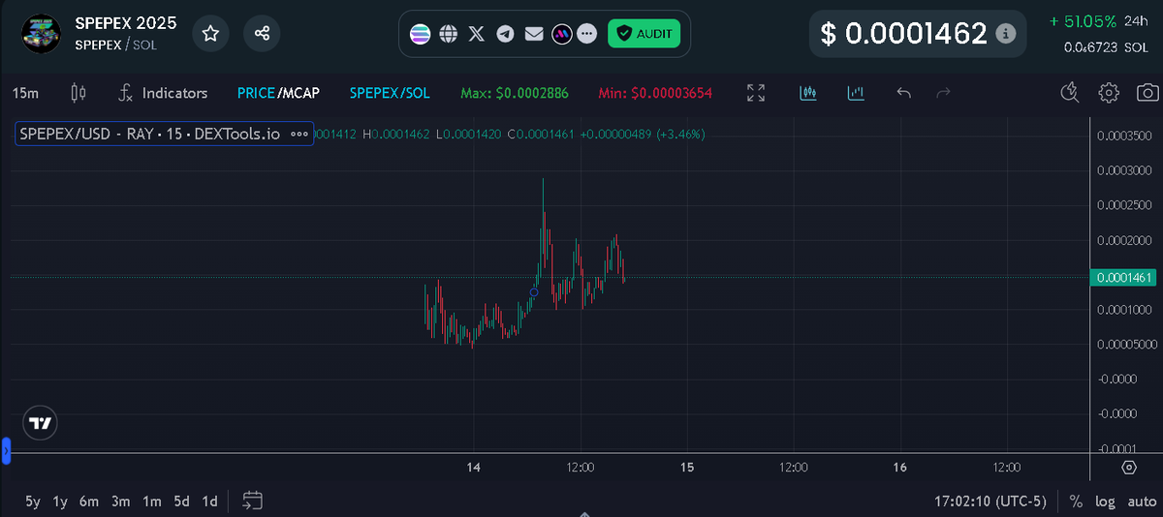
Task: Open the Indicators menu
Action: click(162, 93)
